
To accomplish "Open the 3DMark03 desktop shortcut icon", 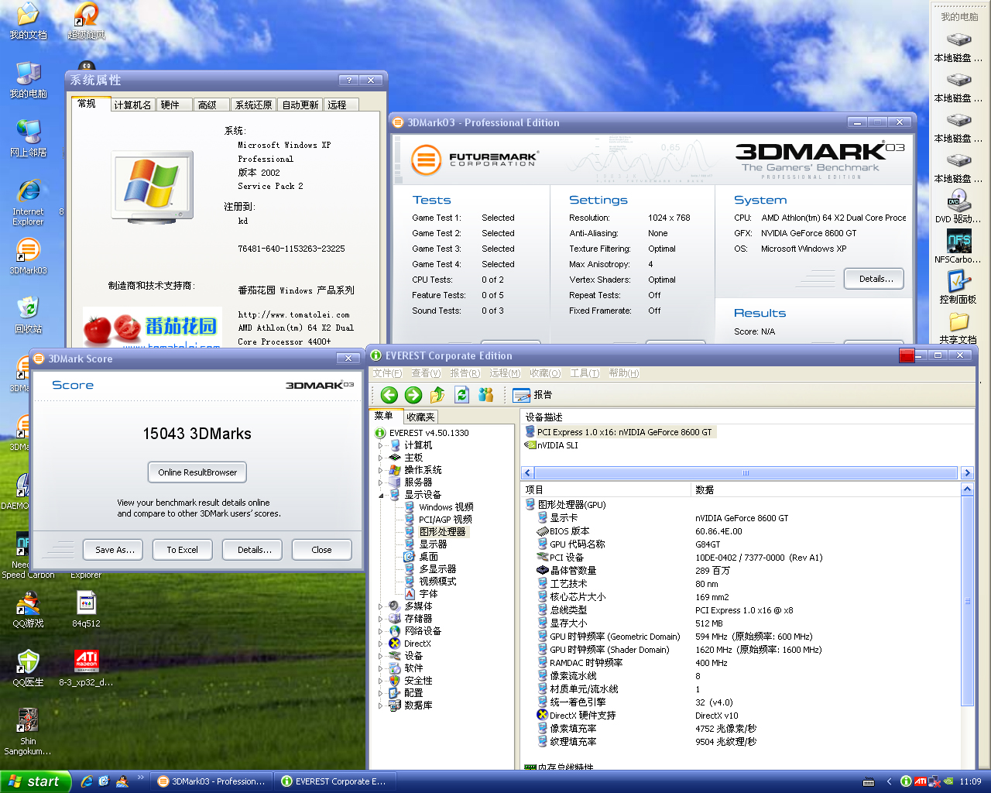I will 28,256.
